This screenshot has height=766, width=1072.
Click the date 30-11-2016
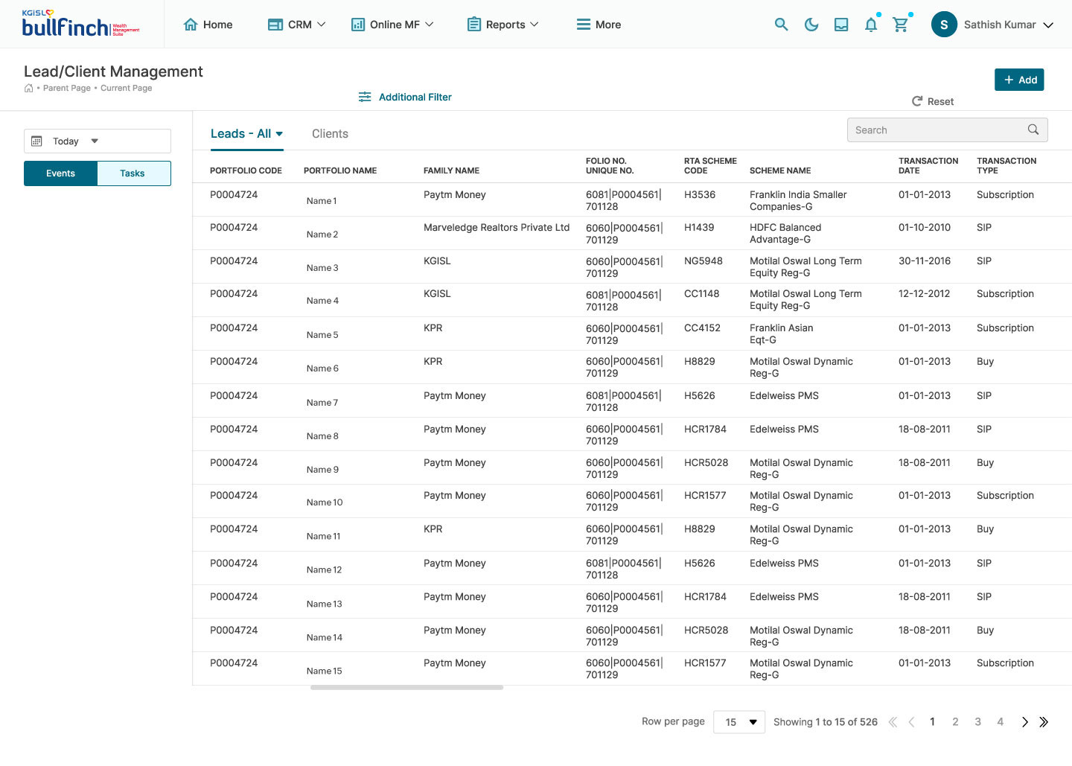coord(925,261)
